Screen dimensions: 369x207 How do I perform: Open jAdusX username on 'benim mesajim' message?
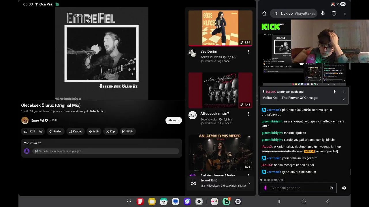(267, 165)
